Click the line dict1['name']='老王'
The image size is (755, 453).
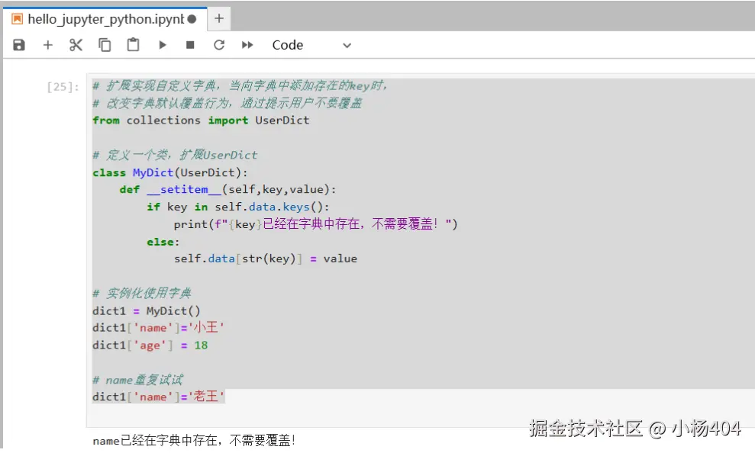[x=159, y=397]
